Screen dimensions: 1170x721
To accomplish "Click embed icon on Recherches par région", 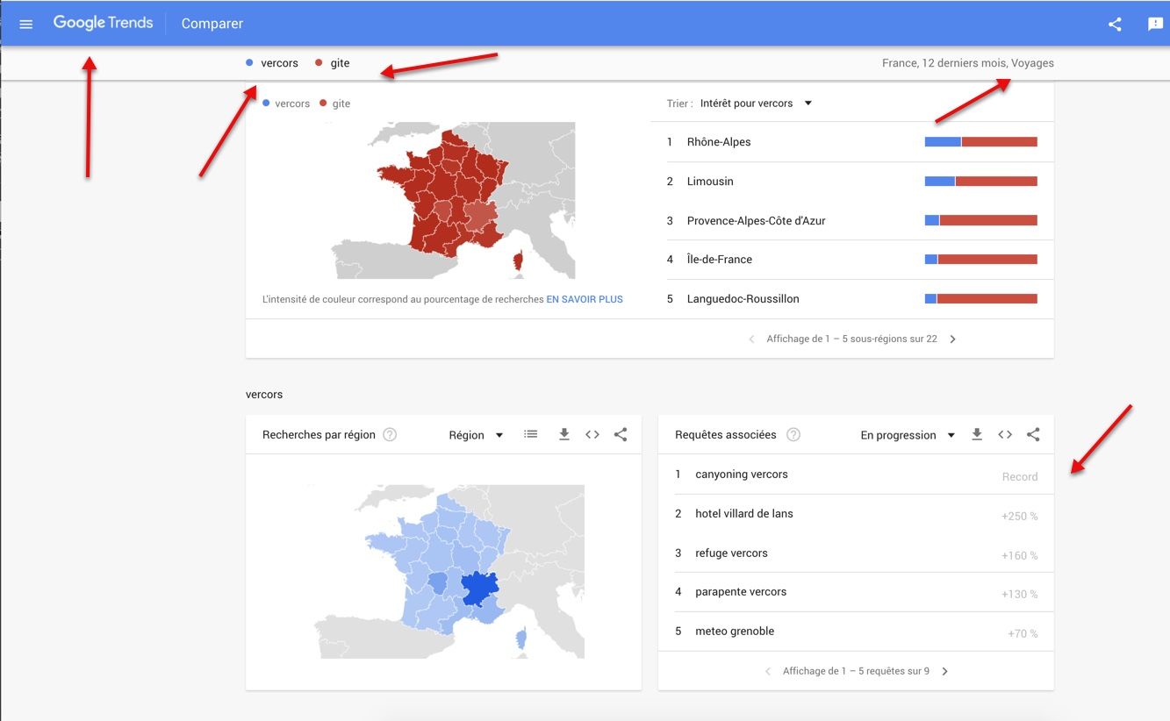I will coord(592,434).
